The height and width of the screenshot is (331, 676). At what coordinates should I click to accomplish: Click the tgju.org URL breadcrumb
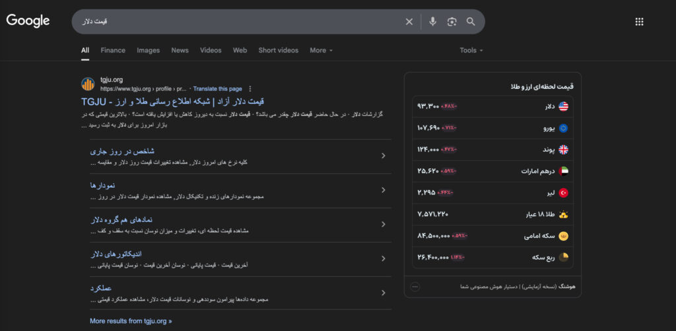(x=143, y=88)
